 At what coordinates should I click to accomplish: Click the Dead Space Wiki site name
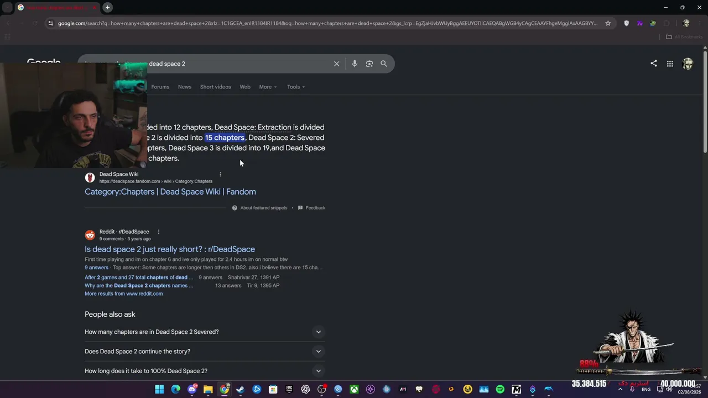click(x=119, y=174)
